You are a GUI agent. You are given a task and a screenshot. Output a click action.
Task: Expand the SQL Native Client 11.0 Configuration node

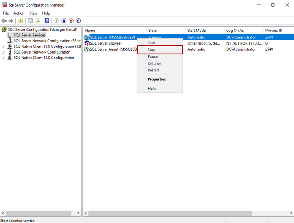click(4, 58)
